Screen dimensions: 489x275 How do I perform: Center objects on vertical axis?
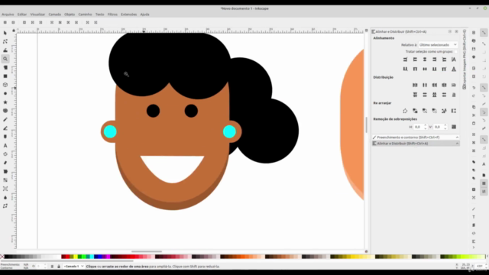[425, 60]
